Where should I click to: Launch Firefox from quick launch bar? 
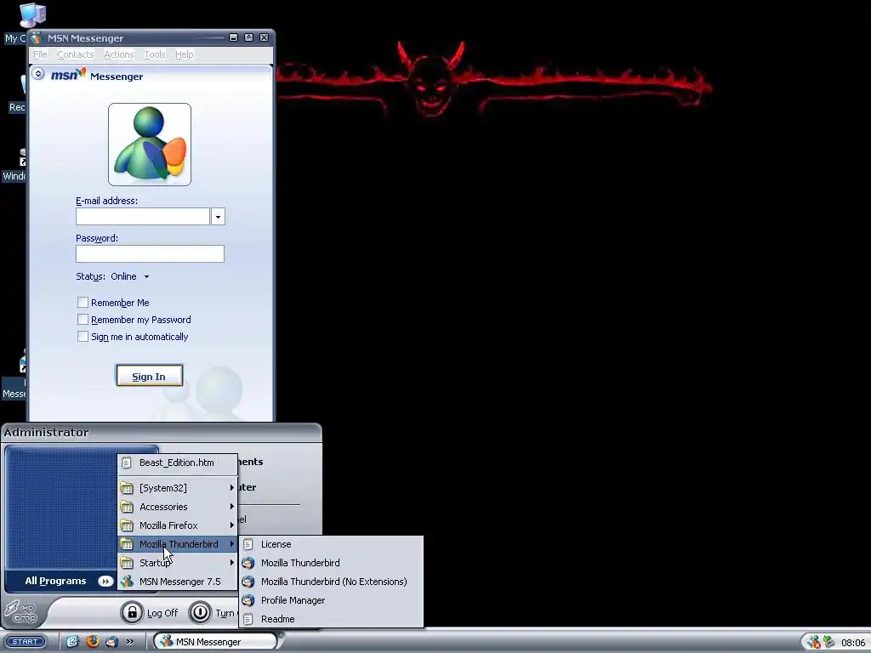click(x=92, y=641)
